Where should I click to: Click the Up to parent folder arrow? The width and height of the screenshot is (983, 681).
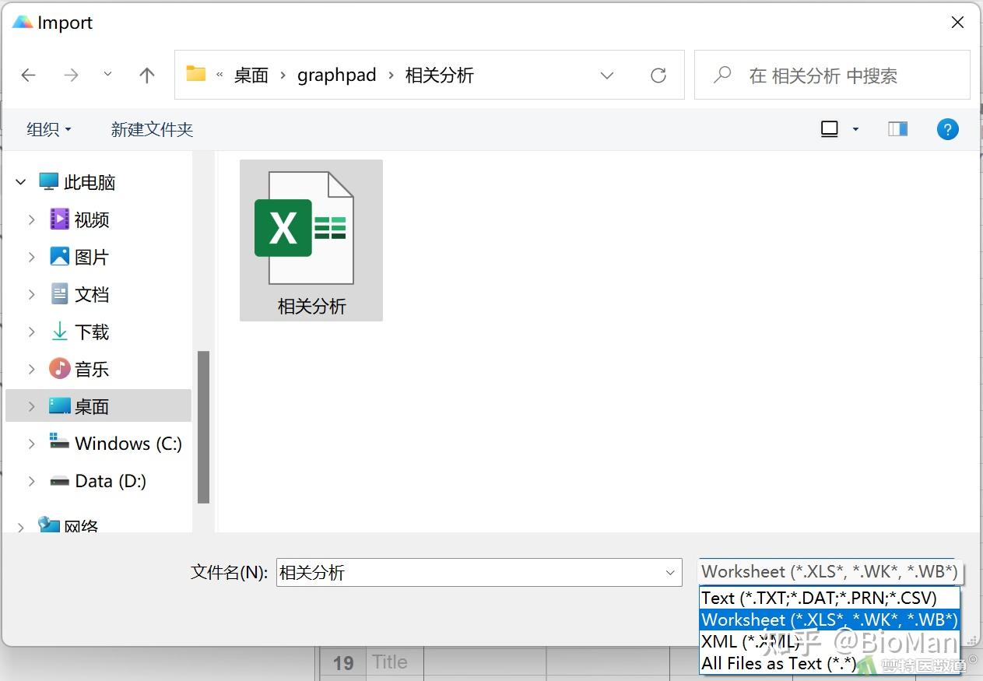point(146,75)
